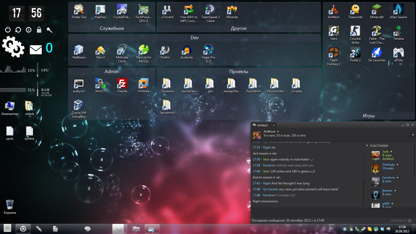Image resolution: width=416 pixels, height=234 pixels.
Task: Click the padlock lock widget icon
Action: point(39,30)
